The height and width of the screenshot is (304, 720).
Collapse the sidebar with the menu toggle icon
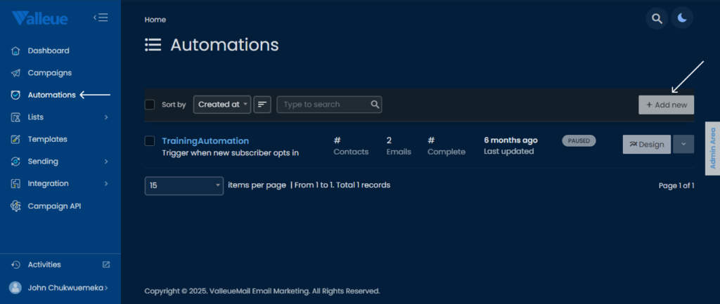pos(101,18)
